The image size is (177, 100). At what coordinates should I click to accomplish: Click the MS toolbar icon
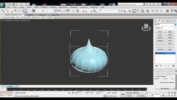[x=34, y=11]
